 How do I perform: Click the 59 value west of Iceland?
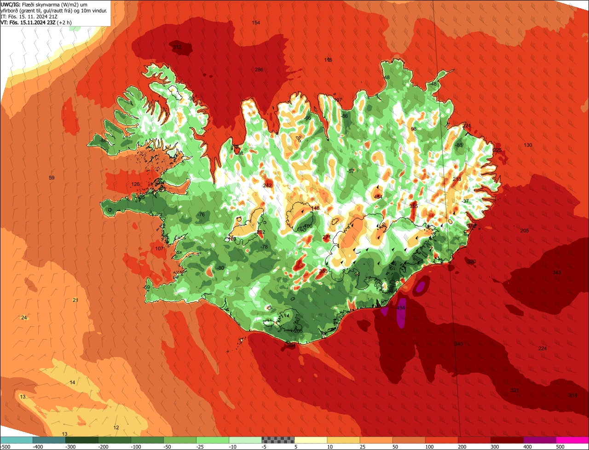tap(52, 178)
